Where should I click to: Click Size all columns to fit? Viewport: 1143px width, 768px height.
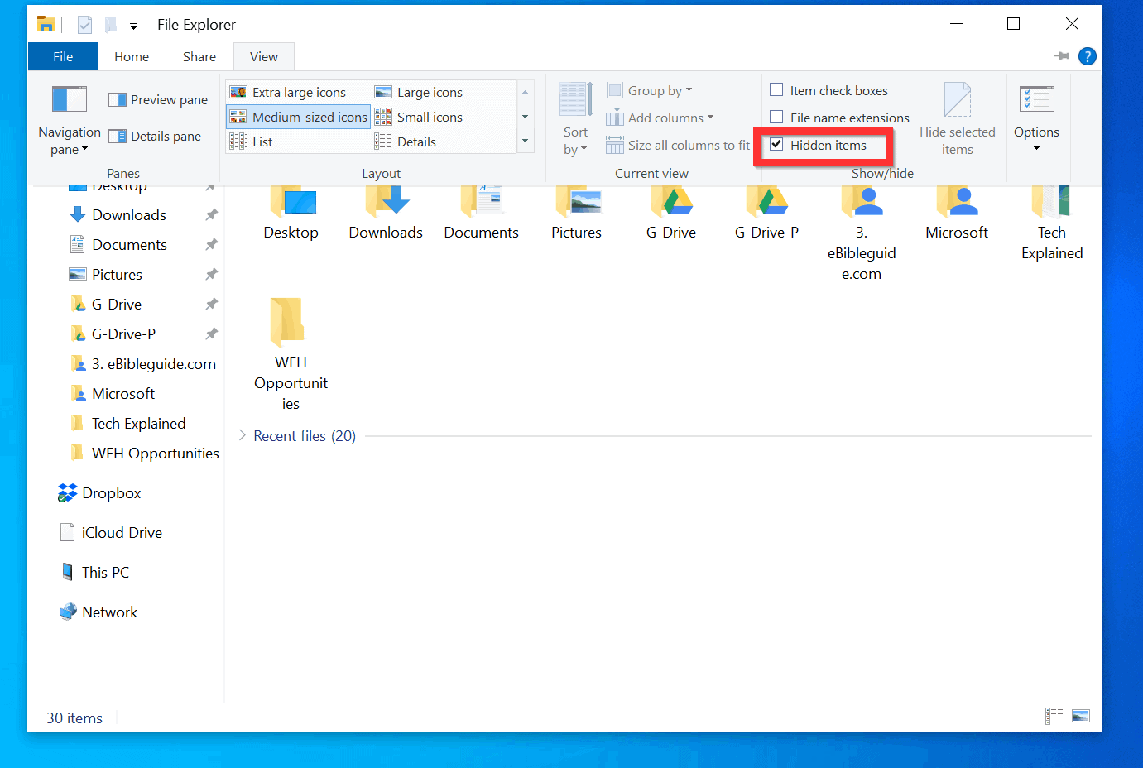(x=677, y=144)
